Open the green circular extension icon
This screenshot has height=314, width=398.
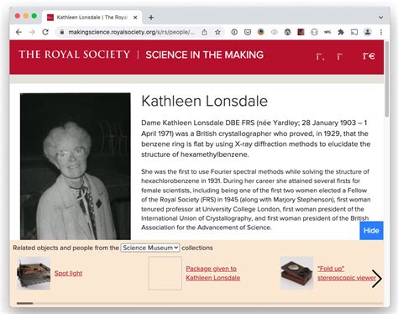point(261,32)
